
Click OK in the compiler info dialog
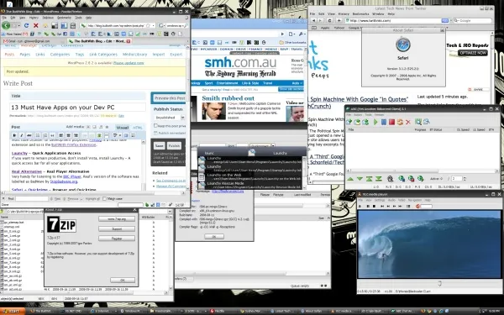pos(213,237)
